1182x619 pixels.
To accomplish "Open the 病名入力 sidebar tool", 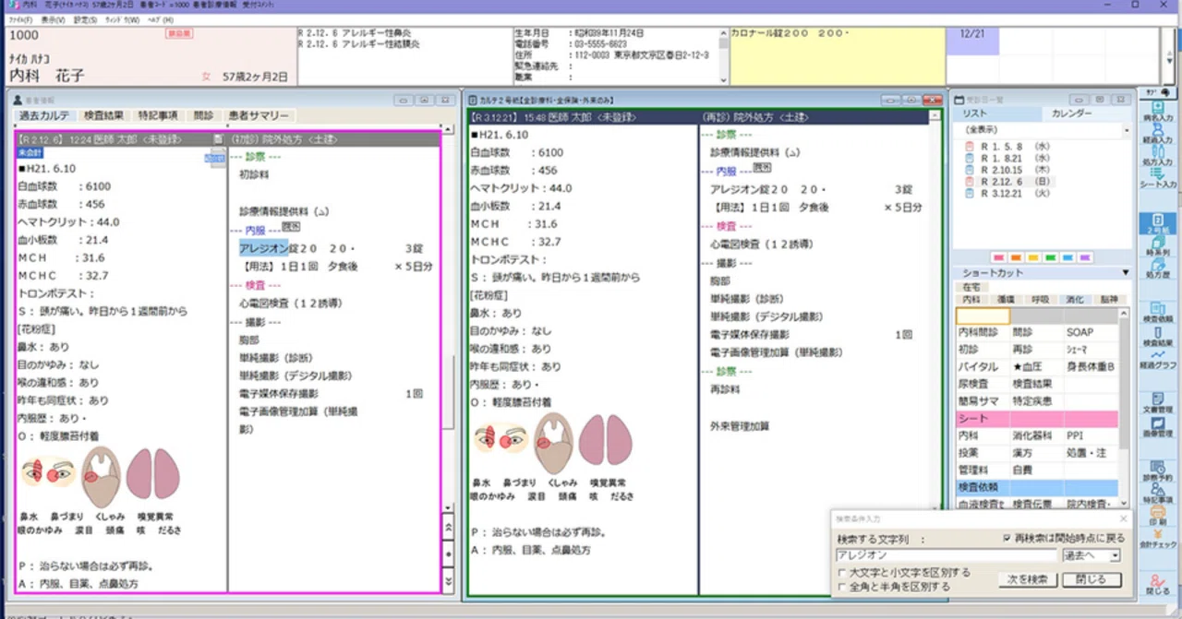I will click(x=1158, y=111).
